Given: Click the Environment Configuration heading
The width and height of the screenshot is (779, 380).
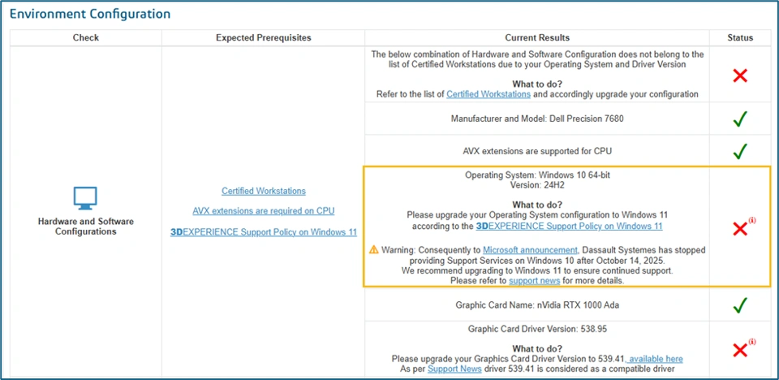Looking at the screenshot, I should 90,14.
